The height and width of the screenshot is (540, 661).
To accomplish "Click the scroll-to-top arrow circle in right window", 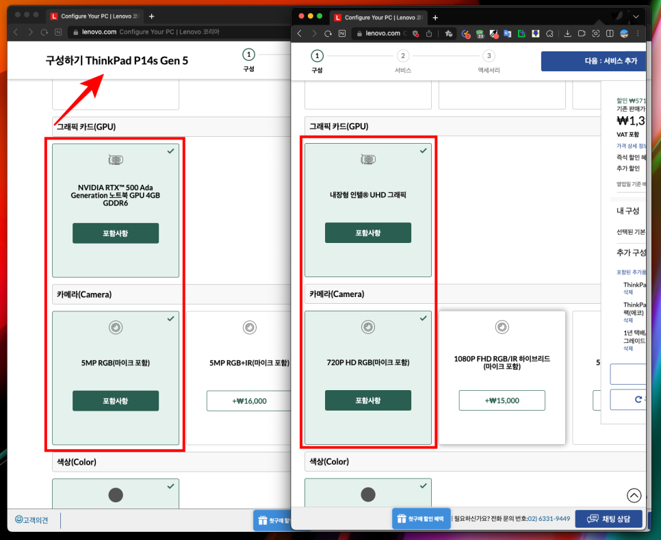I will [x=634, y=495].
